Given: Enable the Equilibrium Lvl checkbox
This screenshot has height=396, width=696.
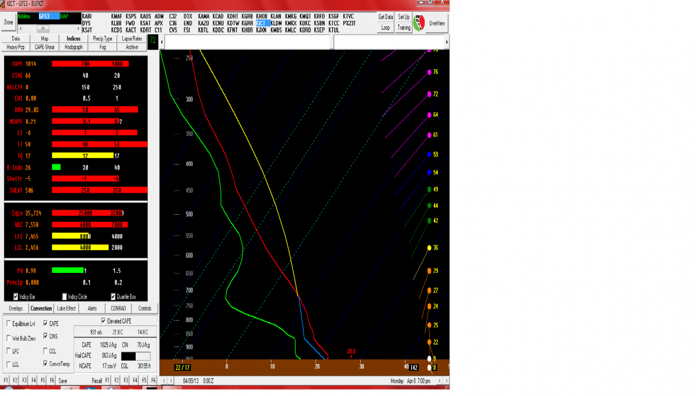Looking at the screenshot, I should pos(8,323).
